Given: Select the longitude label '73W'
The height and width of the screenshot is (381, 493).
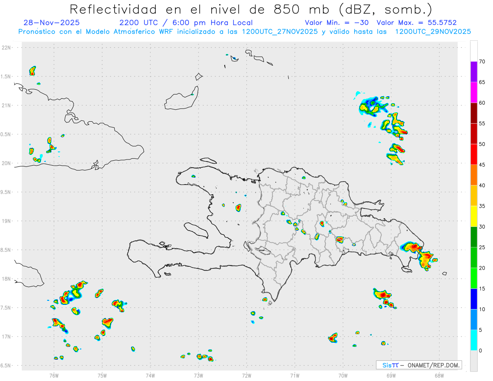Looking at the screenshot, I should click(x=198, y=375).
